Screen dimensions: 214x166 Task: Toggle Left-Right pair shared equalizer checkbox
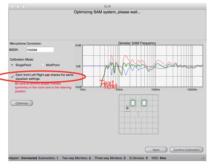[12, 76]
